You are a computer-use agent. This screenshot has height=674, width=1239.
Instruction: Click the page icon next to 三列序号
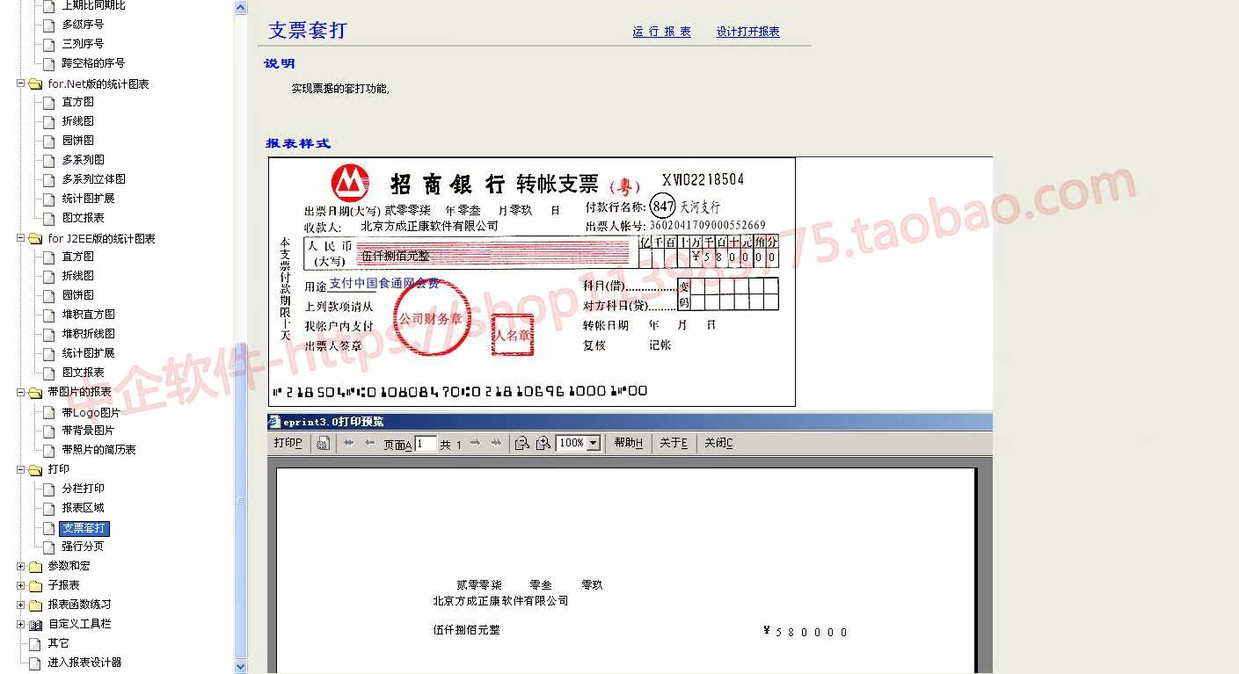pyautogui.click(x=49, y=44)
